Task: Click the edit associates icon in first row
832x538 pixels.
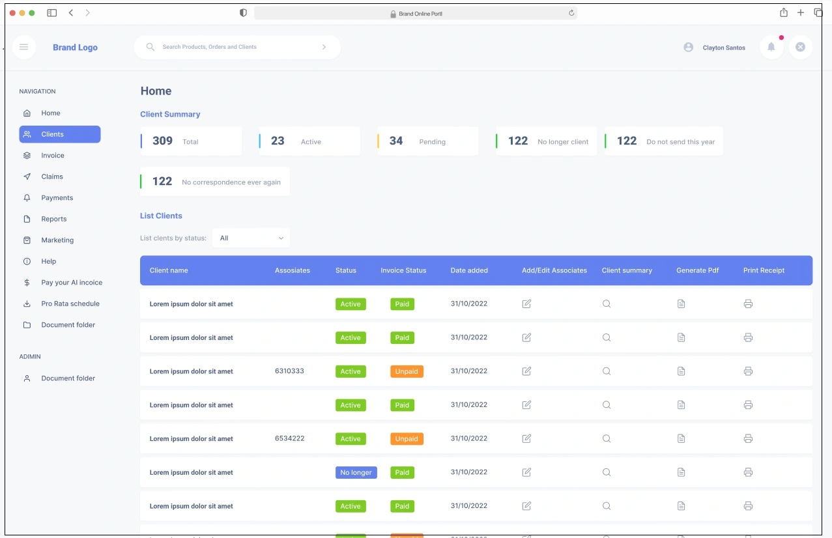Action: pos(526,304)
